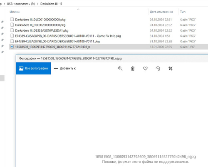Click the zoom magnifier icon in Photos
Screen dimensions: 208x167
click(x=120, y=68)
